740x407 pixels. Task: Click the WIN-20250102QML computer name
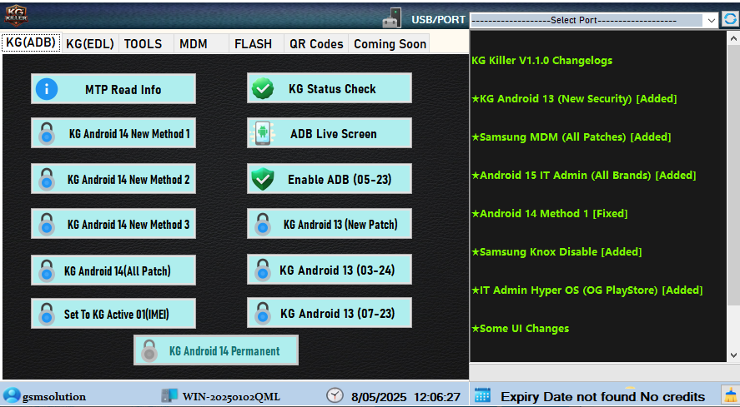pyautogui.click(x=231, y=397)
